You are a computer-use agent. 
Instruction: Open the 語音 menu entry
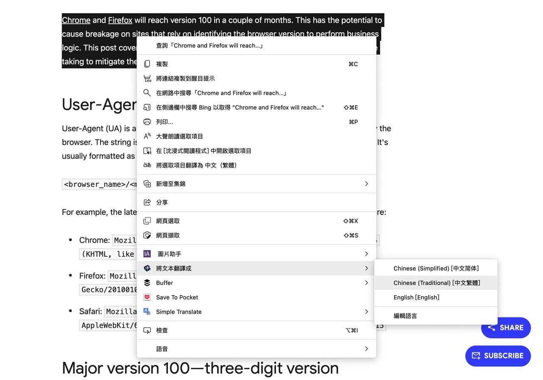(256, 349)
